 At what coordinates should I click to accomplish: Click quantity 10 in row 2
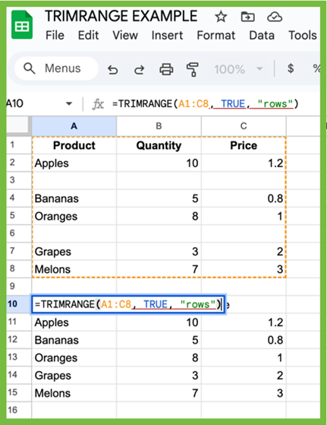tap(159, 163)
